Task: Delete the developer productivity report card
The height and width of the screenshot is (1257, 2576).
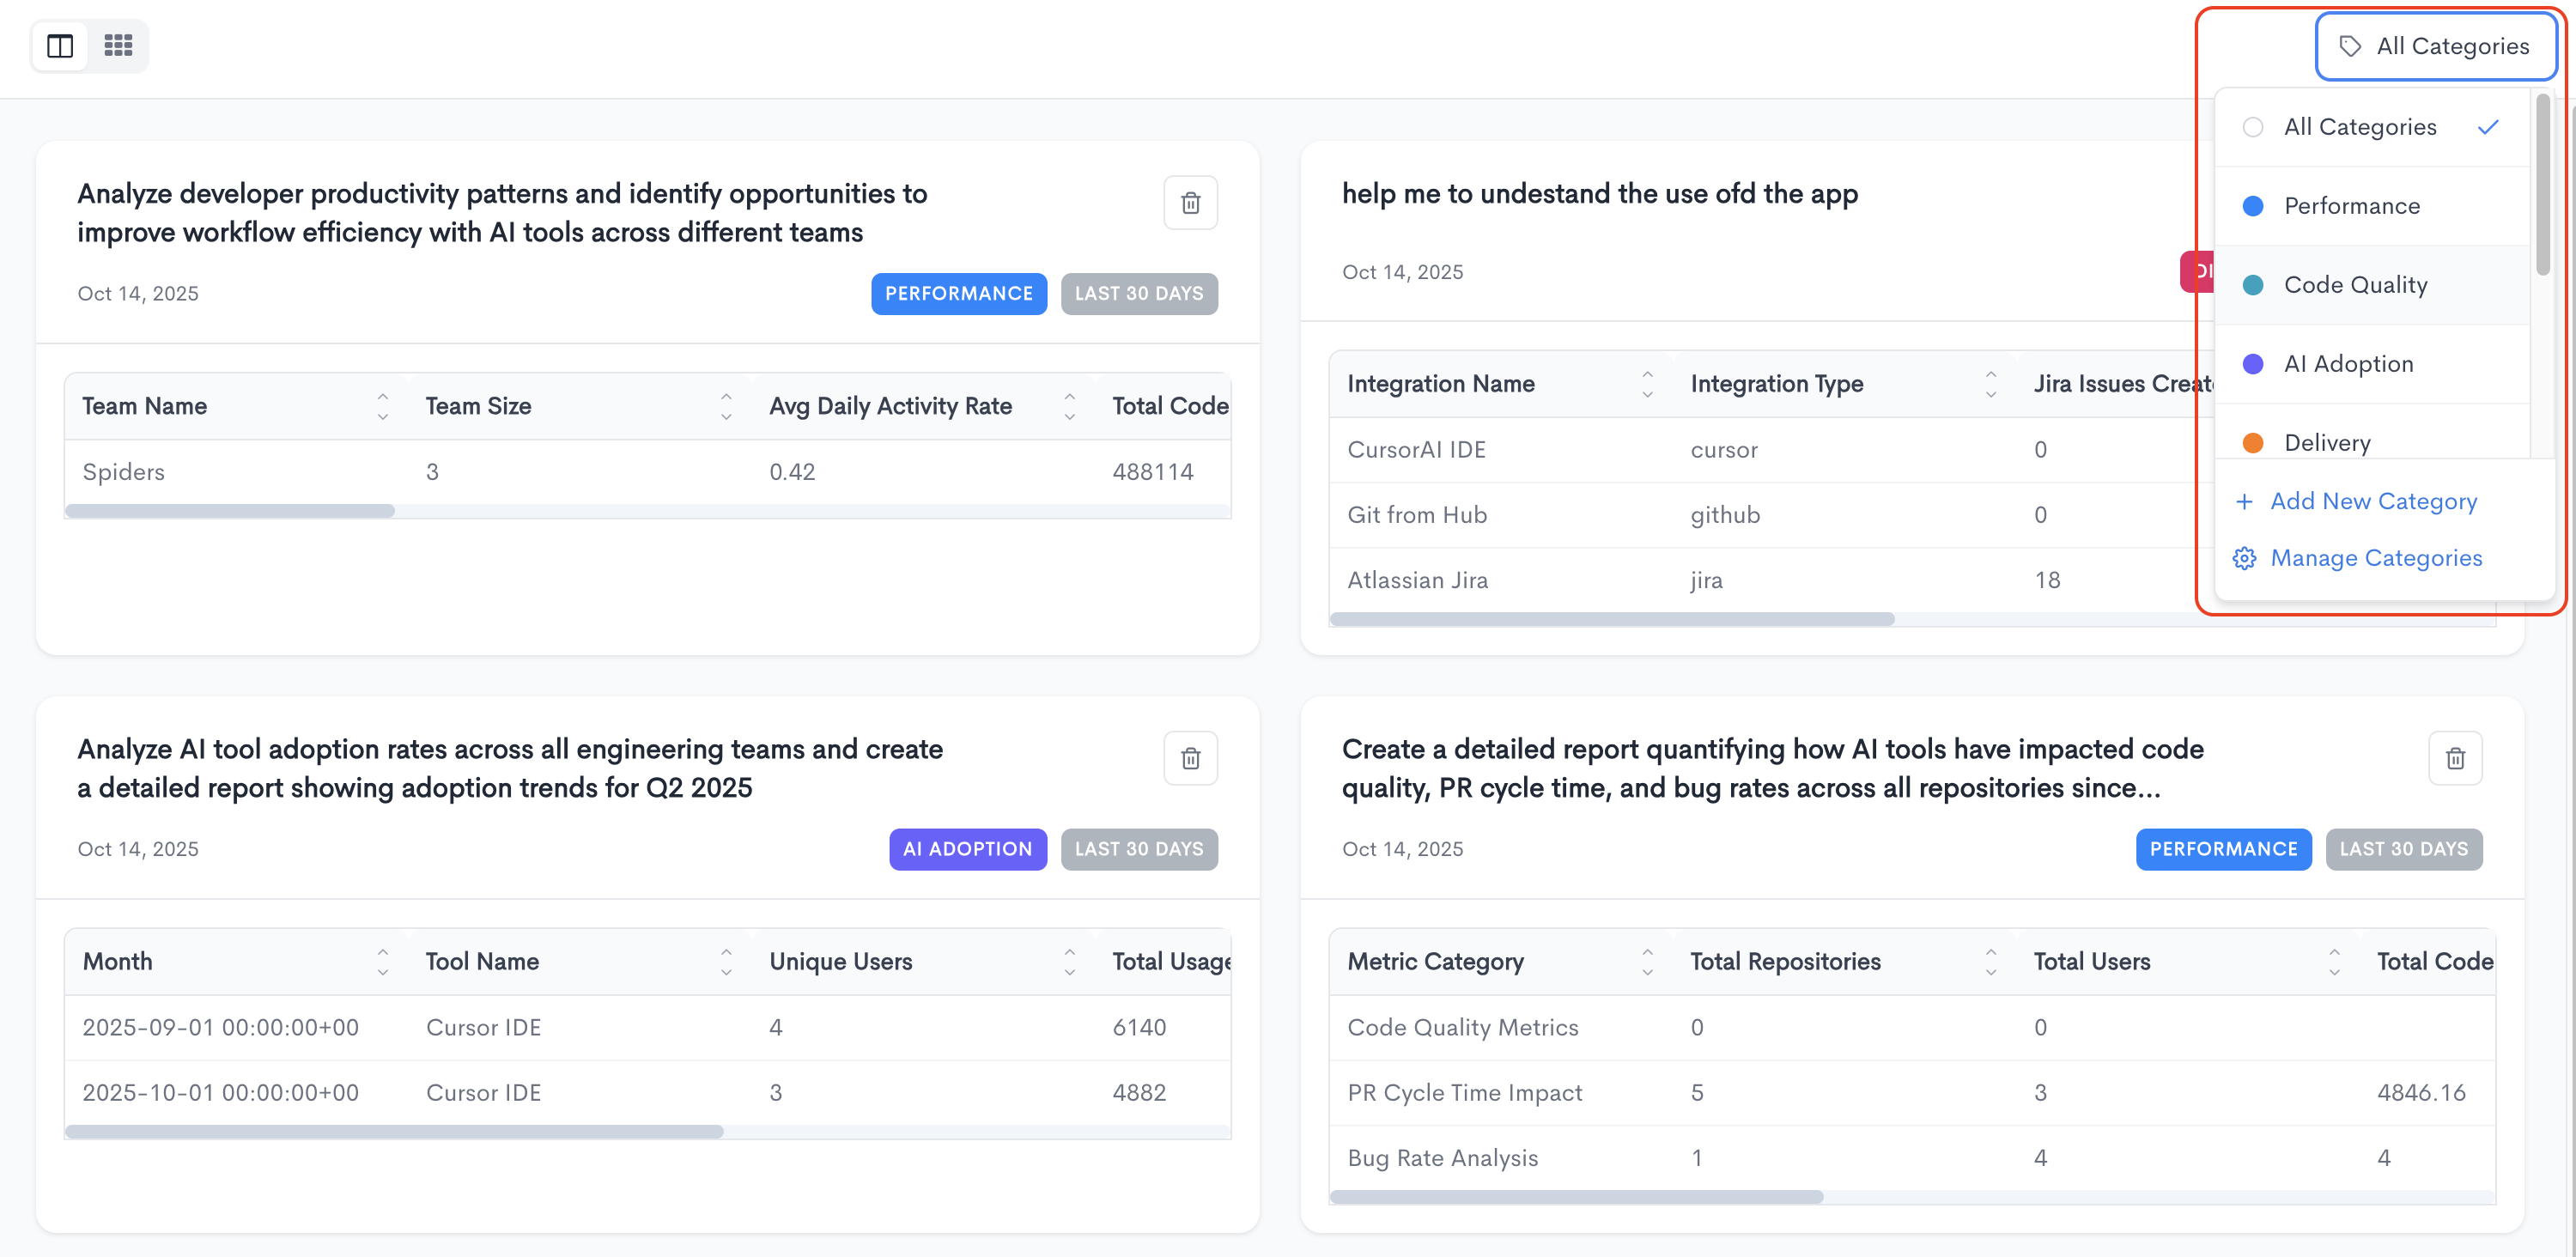Action: 1190,203
